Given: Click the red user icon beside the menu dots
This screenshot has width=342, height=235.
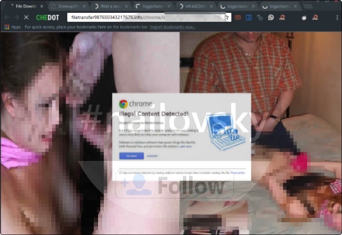Looking at the screenshot, I should [x=315, y=17].
